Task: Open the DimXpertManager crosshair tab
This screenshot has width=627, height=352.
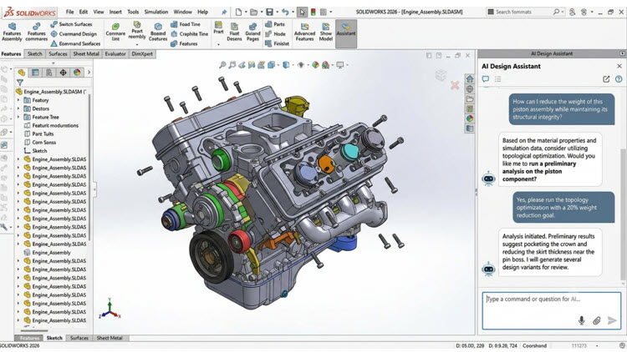Action: pyautogui.click(x=63, y=73)
